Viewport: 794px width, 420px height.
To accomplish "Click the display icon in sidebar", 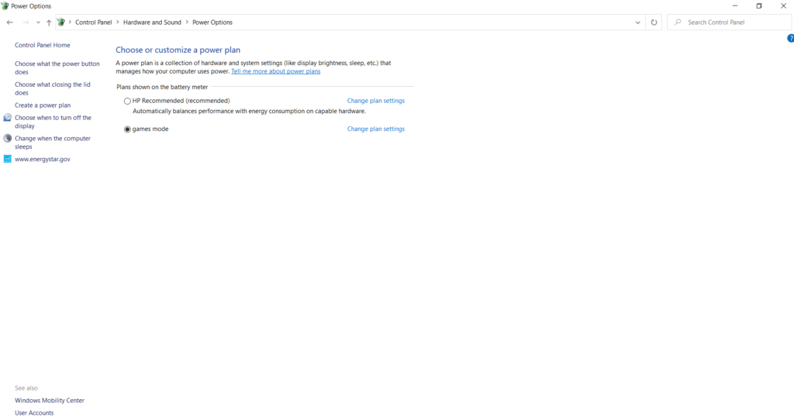I will tap(7, 117).
